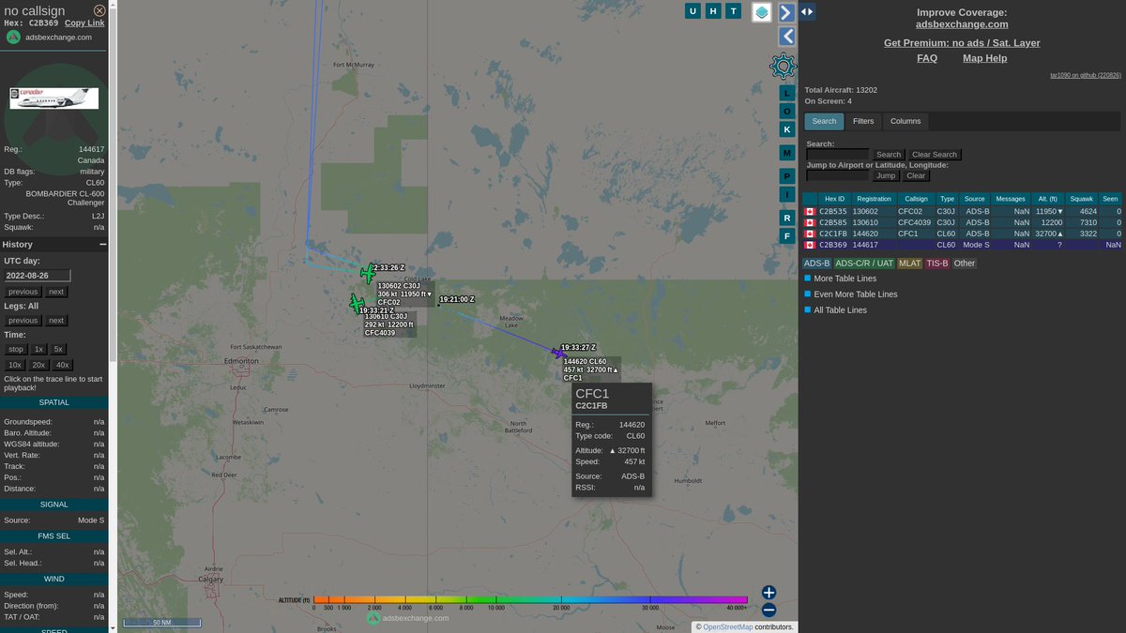Sort table by Alt. (ft) column
1126x633 pixels.
coord(1047,199)
